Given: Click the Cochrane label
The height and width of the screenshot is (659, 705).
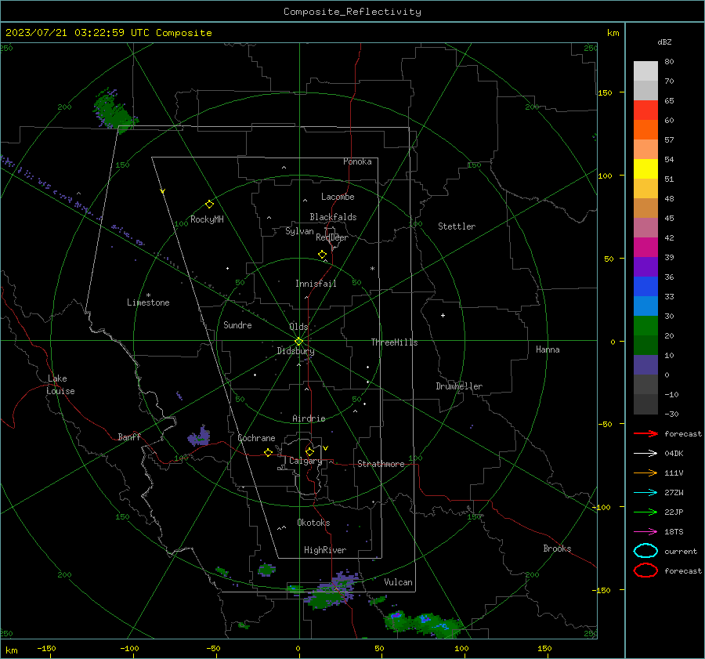Looking at the screenshot, I should [x=256, y=438].
